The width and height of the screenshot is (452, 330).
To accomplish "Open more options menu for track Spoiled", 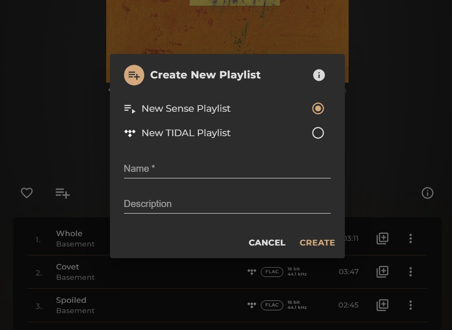I will pos(410,305).
